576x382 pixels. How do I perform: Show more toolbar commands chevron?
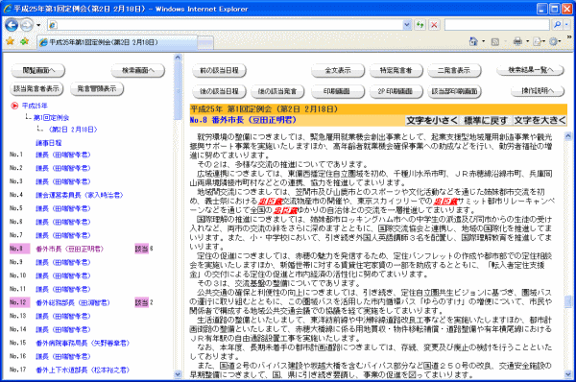pyautogui.click(x=569, y=37)
